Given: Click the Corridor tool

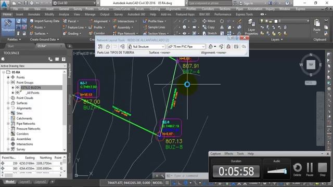Looking at the screenshot, I should pyautogui.click(x=97, y=33).
